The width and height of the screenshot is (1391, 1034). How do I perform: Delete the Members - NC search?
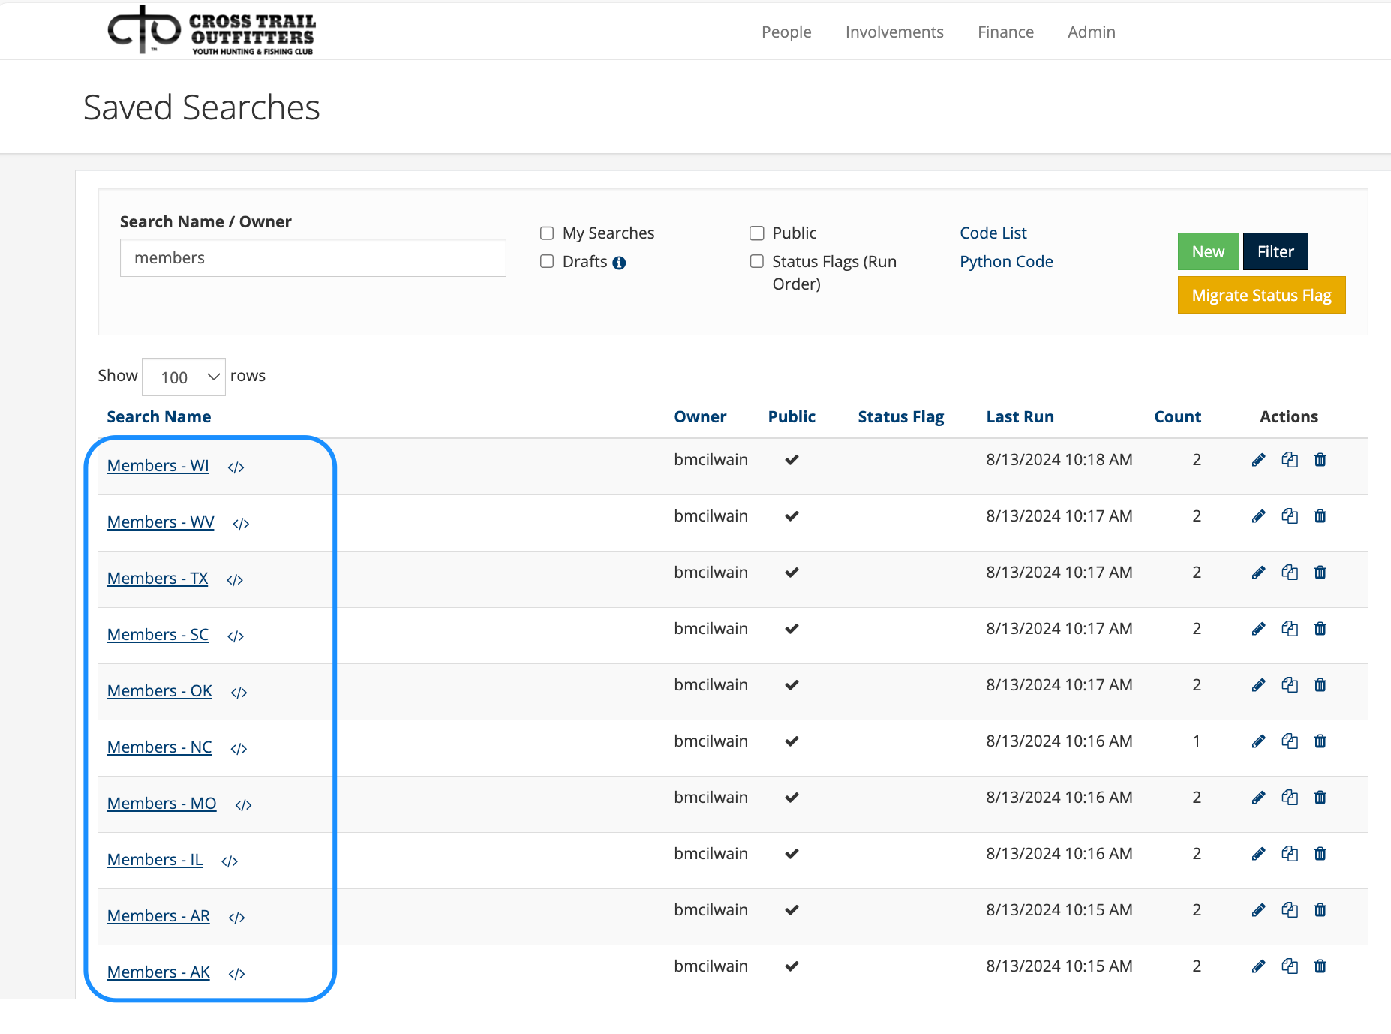pos(1320,741)
